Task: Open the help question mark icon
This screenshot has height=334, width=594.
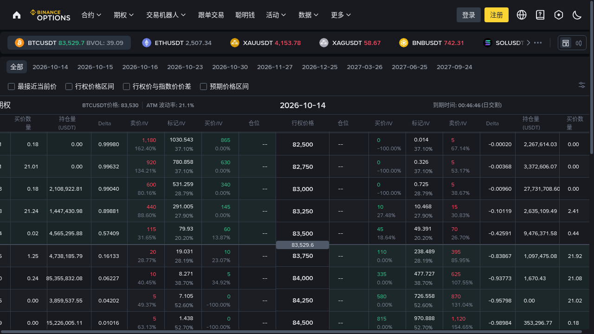Action: pyautogui.click(x=540, y=15)
